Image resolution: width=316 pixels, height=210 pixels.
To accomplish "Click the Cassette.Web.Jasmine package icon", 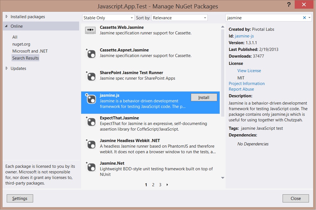I will click(x=90, y=30).
